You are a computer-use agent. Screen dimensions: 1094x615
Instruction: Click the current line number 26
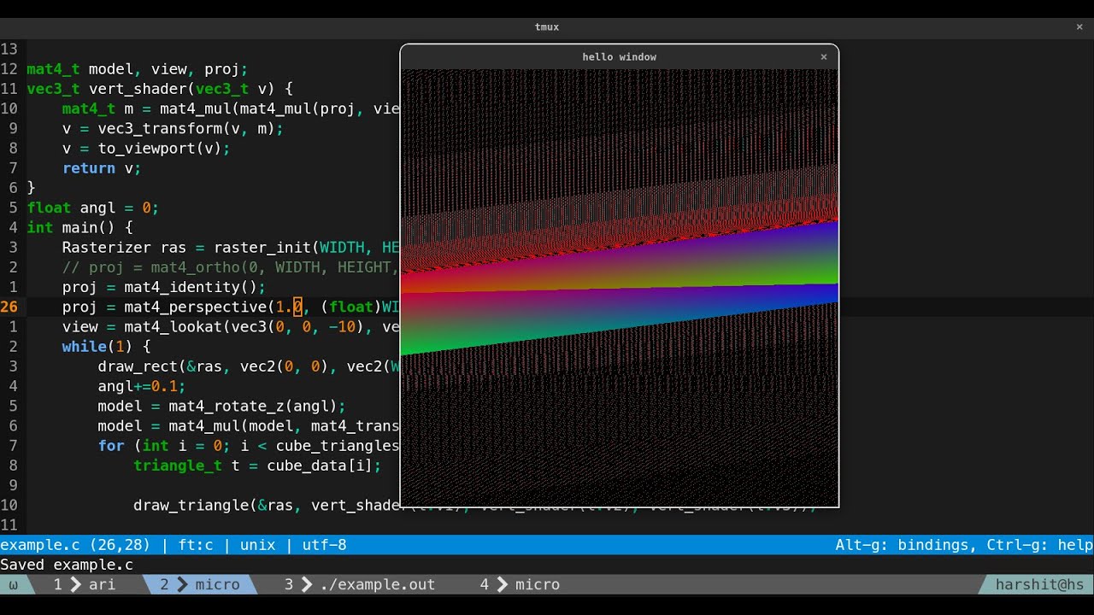pyautogui.click(x=9, y=307)
